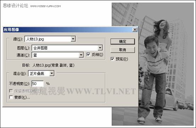Screen dimensions: 196x128
Task: Close the 应用图像 dialog
Action: click(x=135, y=30)
